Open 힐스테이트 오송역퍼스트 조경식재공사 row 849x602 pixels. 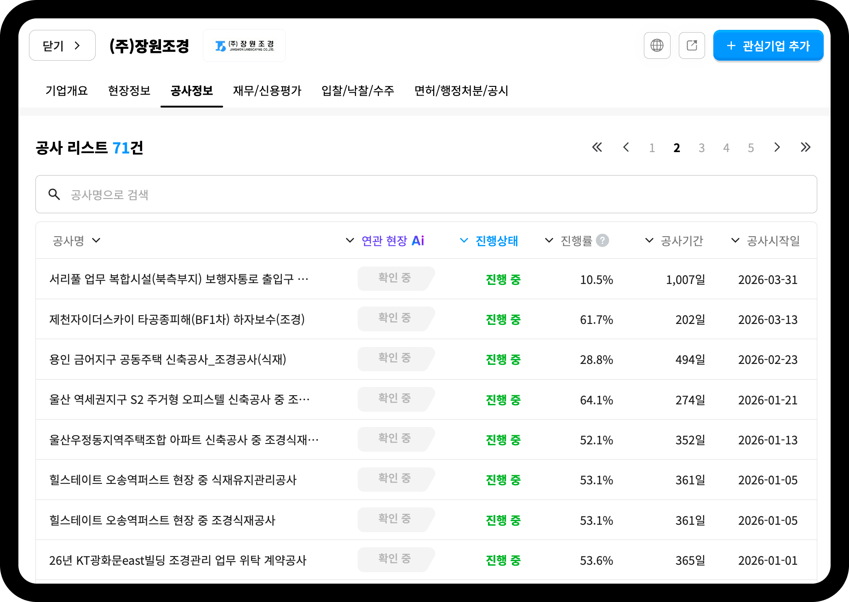coord(426,520)
